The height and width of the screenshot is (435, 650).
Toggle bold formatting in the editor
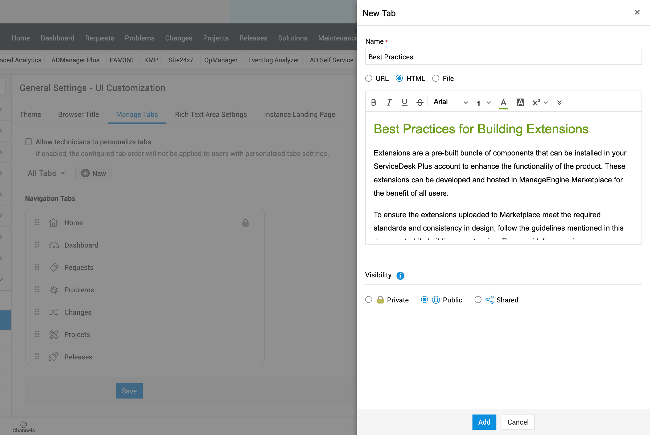point(373,102)
